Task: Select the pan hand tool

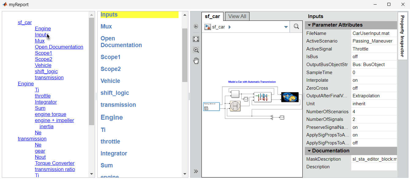Action: pos(196,61)
